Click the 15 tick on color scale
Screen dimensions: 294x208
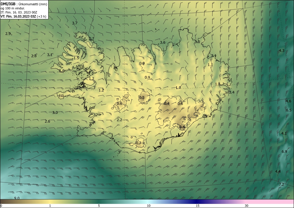198,206
